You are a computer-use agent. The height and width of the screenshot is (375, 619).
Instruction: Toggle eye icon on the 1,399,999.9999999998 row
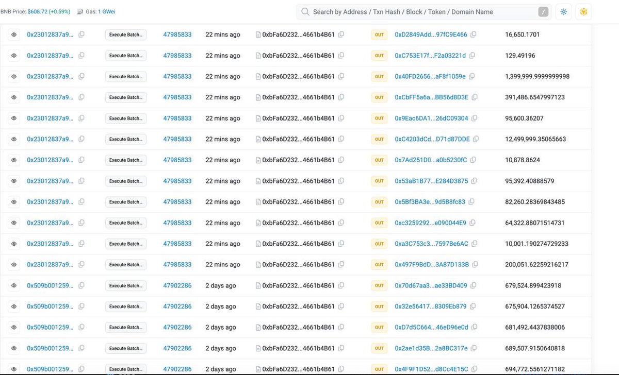[x=14, y=76]
